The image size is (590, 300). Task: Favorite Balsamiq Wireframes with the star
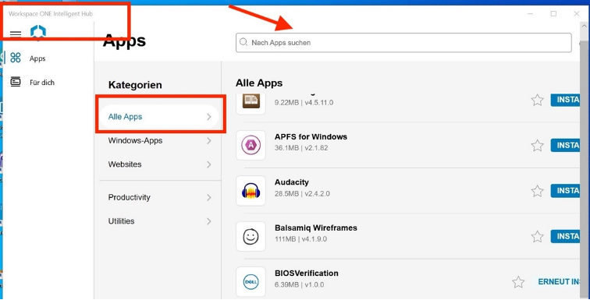point(537,237)
